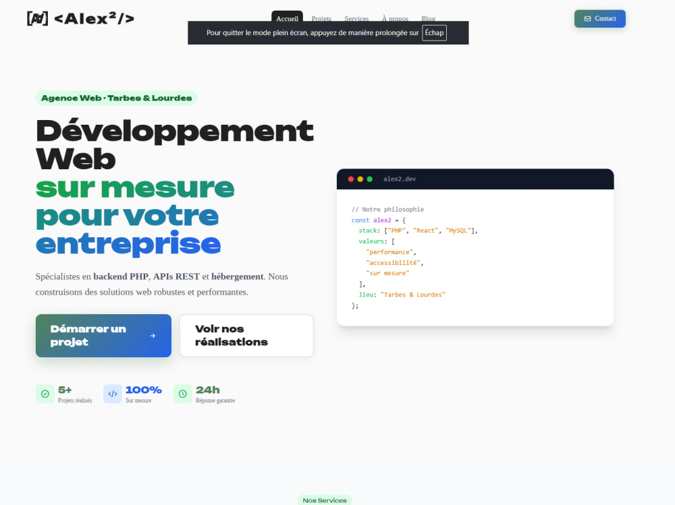Click the Développement headline word
The width and height of the screenshot is (675, 505).
[175, 131]
